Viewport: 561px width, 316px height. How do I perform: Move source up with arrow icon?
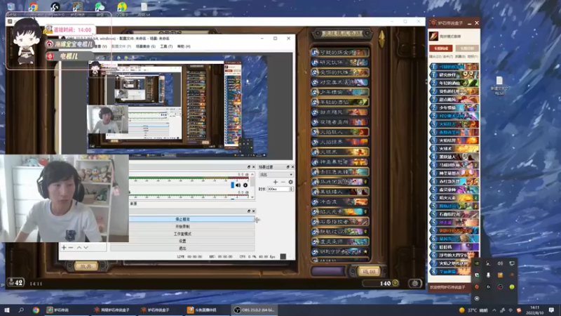point(79,248)
